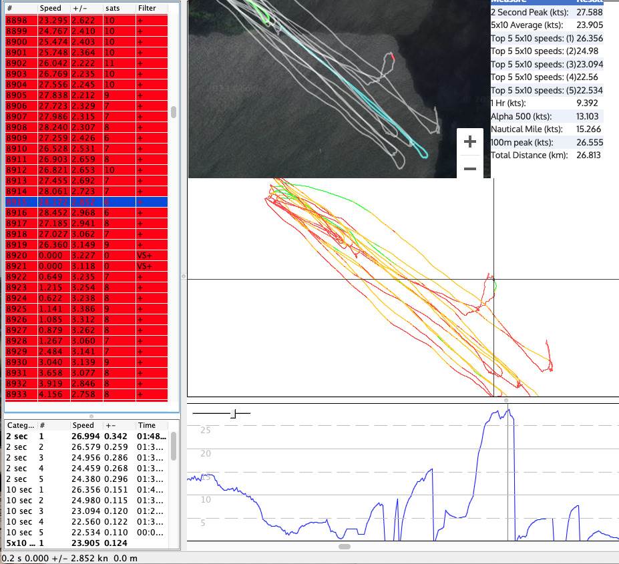
Task: Click the Alpha 500 (kts) measure row
Action: click(546, 116)
